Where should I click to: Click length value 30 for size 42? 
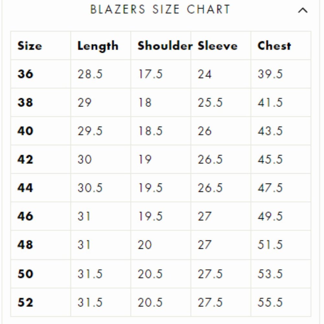(x=85, y=160)
